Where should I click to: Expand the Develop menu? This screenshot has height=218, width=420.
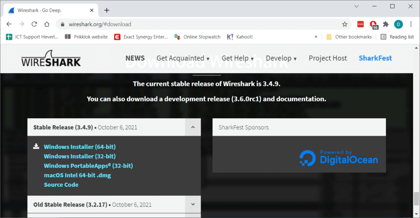coord(281,58)
